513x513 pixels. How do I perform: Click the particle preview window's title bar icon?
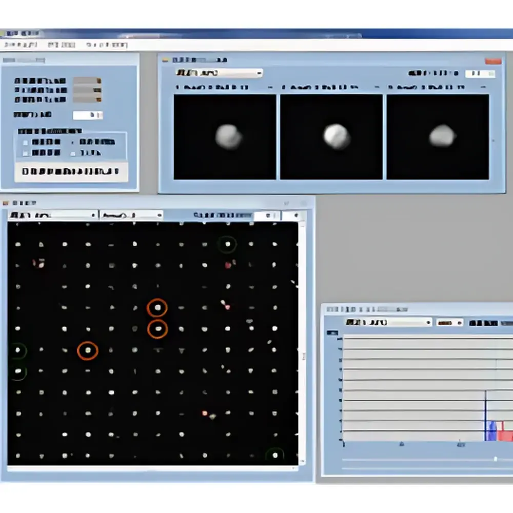[x=165, y=60]
